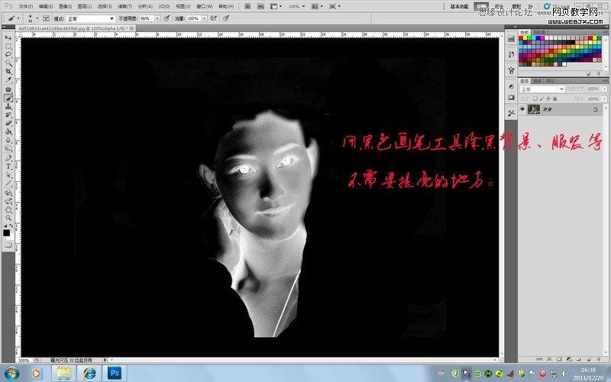Switch to 基本功能 workspace
The width and height of the screenshot is (611, 382).
(x=460, y=6)
